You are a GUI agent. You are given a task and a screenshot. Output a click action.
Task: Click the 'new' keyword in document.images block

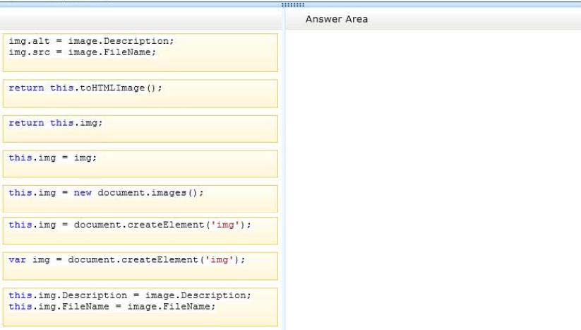click(83, 193)
